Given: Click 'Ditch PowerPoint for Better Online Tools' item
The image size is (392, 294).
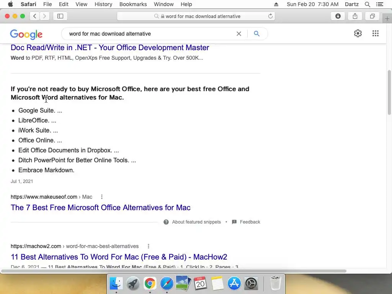Looking at the screenshot, I should 77,160.
